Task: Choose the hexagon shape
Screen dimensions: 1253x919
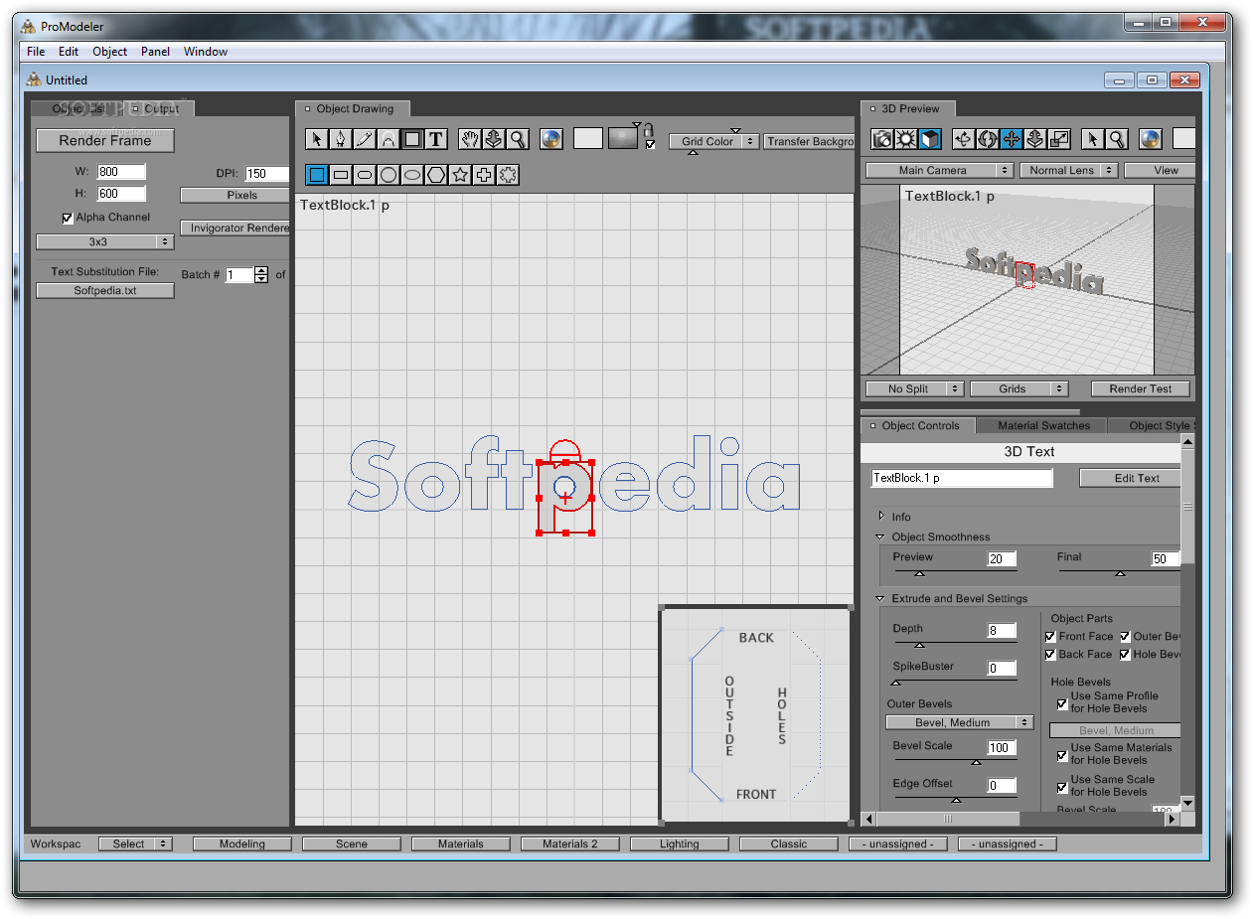Action: 436,175
